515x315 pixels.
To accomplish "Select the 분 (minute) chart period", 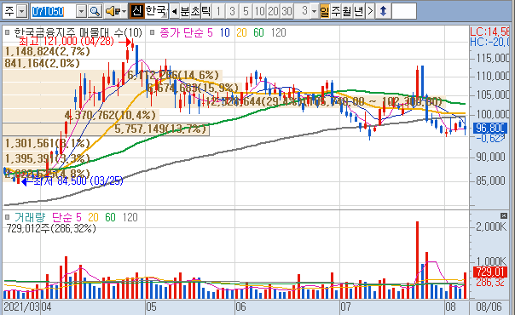I will click(x=185, y=11).
